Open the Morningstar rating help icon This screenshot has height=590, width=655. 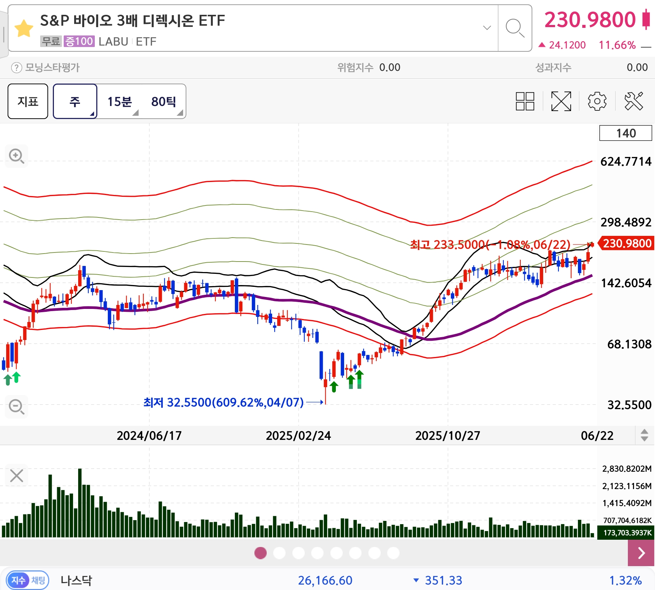pyautogui.click(x=16, y=68)
